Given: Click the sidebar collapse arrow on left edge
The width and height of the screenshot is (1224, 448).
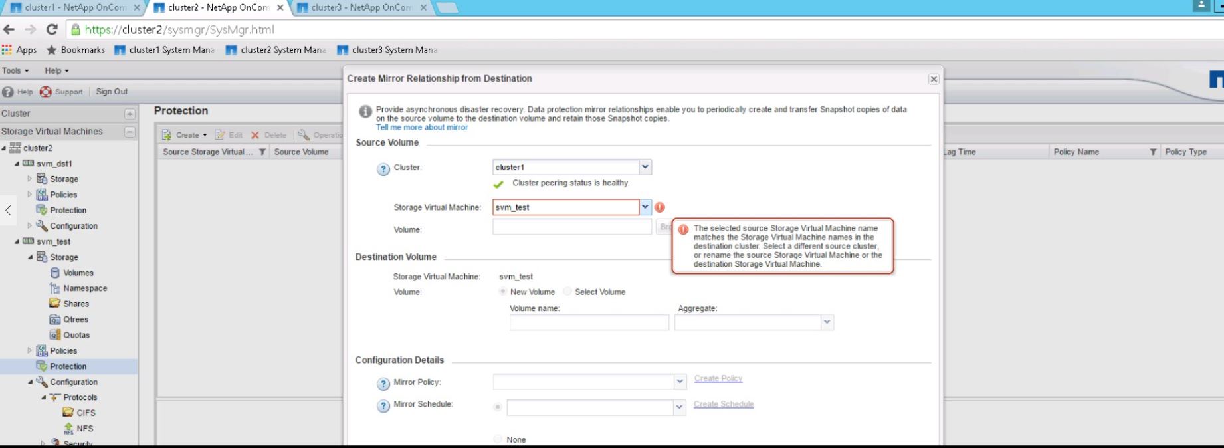Looking at the screenshot, I should click(8, 211).
